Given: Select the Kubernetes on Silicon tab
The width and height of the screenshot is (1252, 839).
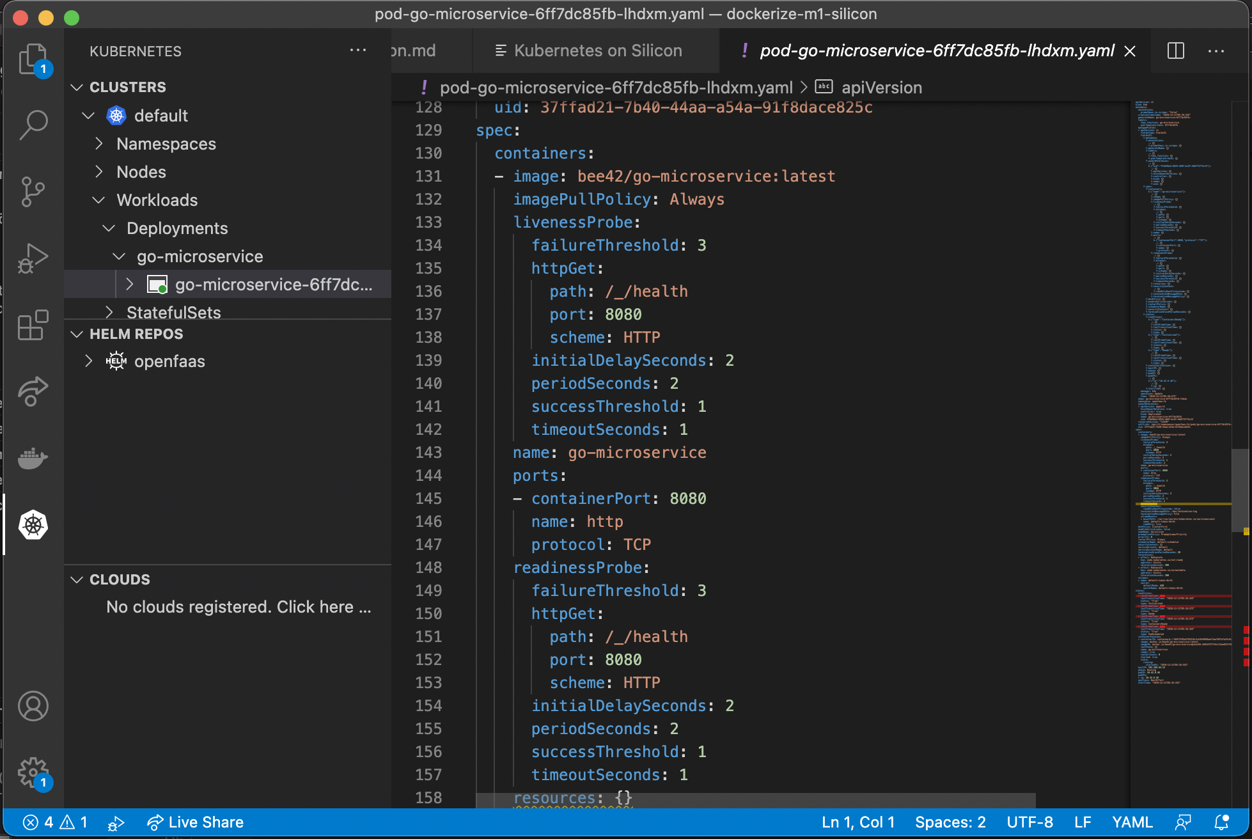Looking at the screenshot, I should tap(597, 51).
